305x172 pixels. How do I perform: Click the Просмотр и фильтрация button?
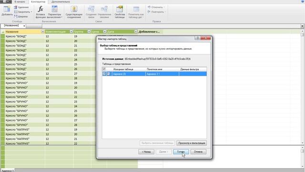192,143
